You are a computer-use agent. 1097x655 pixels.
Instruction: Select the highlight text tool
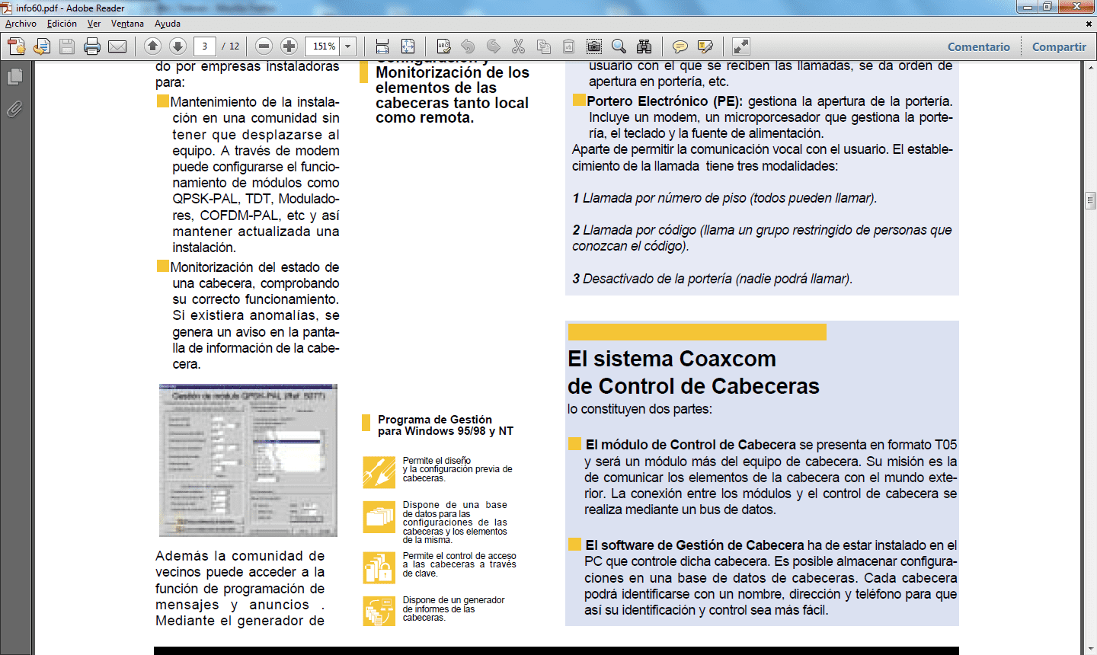[x=705, y=46]
